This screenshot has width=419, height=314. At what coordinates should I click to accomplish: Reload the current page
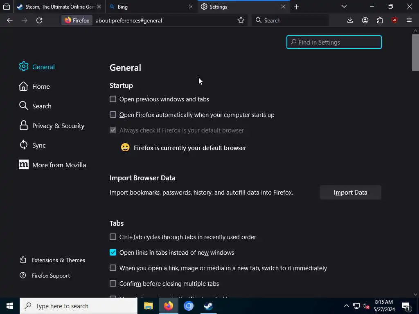tap(39, 20)
